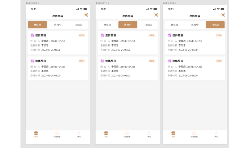The height and width of the screenshot is (148, 247).
Task: Open 设备管理 icon in the right screen
Action: (194, 134)
